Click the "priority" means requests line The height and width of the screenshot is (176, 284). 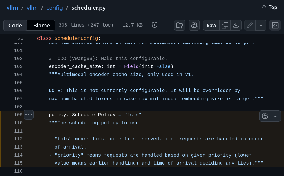[150, 155]
